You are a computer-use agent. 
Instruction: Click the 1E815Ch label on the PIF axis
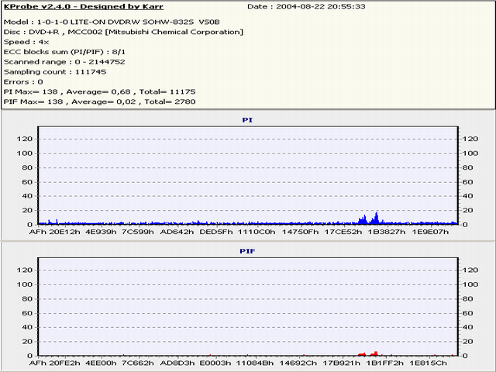pyautogui.click(x=429, y=363)
